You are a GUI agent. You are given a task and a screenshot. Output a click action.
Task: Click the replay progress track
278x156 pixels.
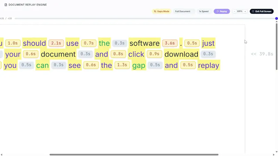click(145, 18)
